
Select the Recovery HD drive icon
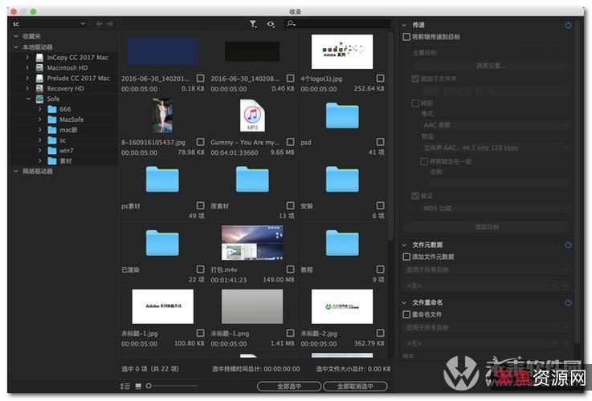point(39,88)
